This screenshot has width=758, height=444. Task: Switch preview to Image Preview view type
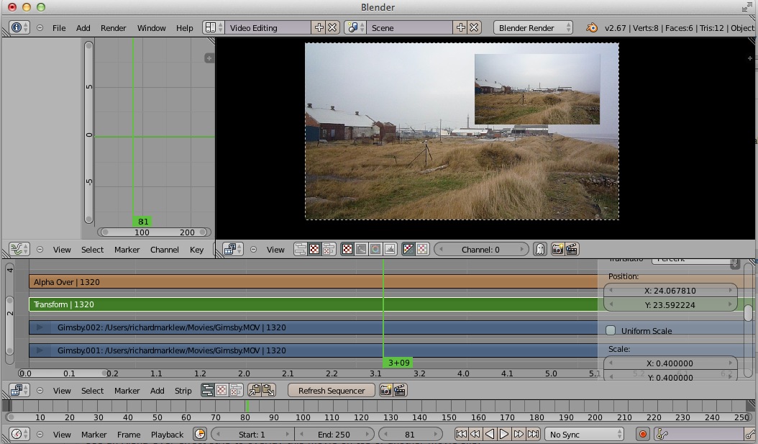click(314, 250)
